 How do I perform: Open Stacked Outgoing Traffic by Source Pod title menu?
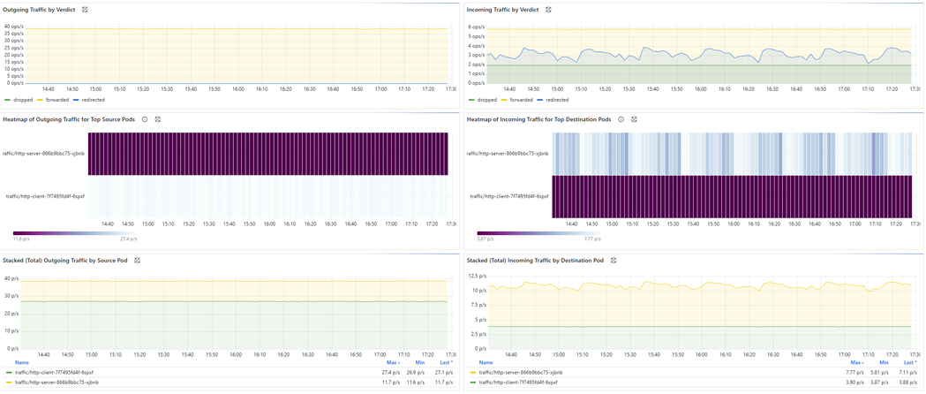[66, 260]
